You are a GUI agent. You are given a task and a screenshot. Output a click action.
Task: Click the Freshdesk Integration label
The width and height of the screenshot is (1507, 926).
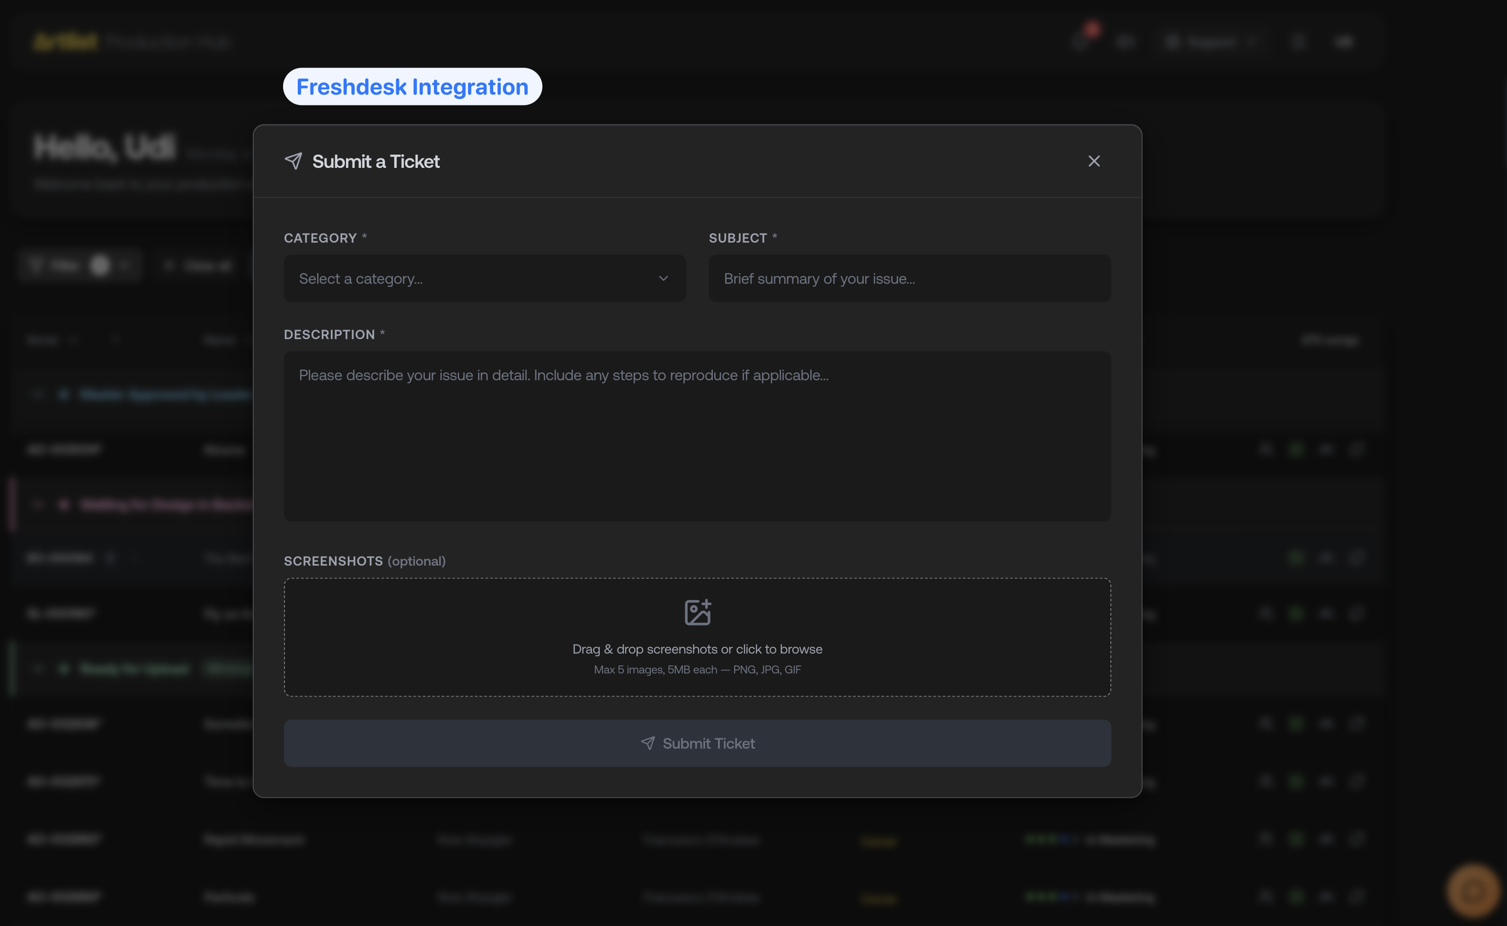tap(412, 87)
